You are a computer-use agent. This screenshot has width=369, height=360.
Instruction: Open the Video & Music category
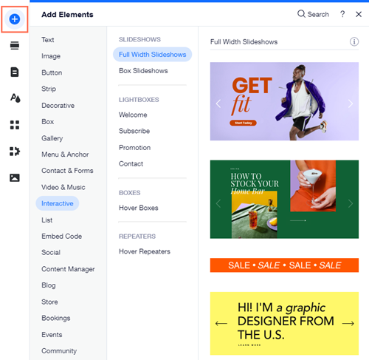point(63,187)
